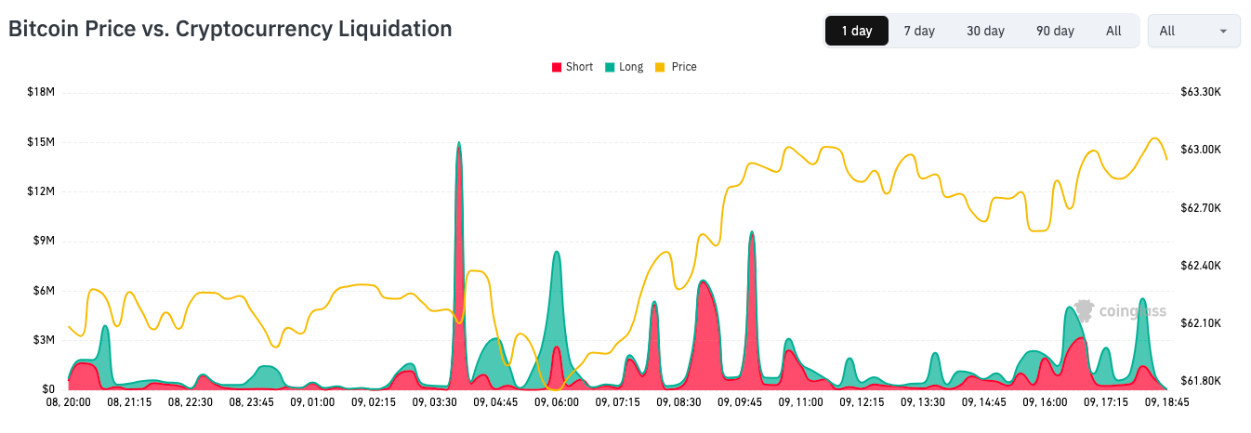Click the $62.10K price axis label
The image size is (1251, 433).
[1200, 323]
